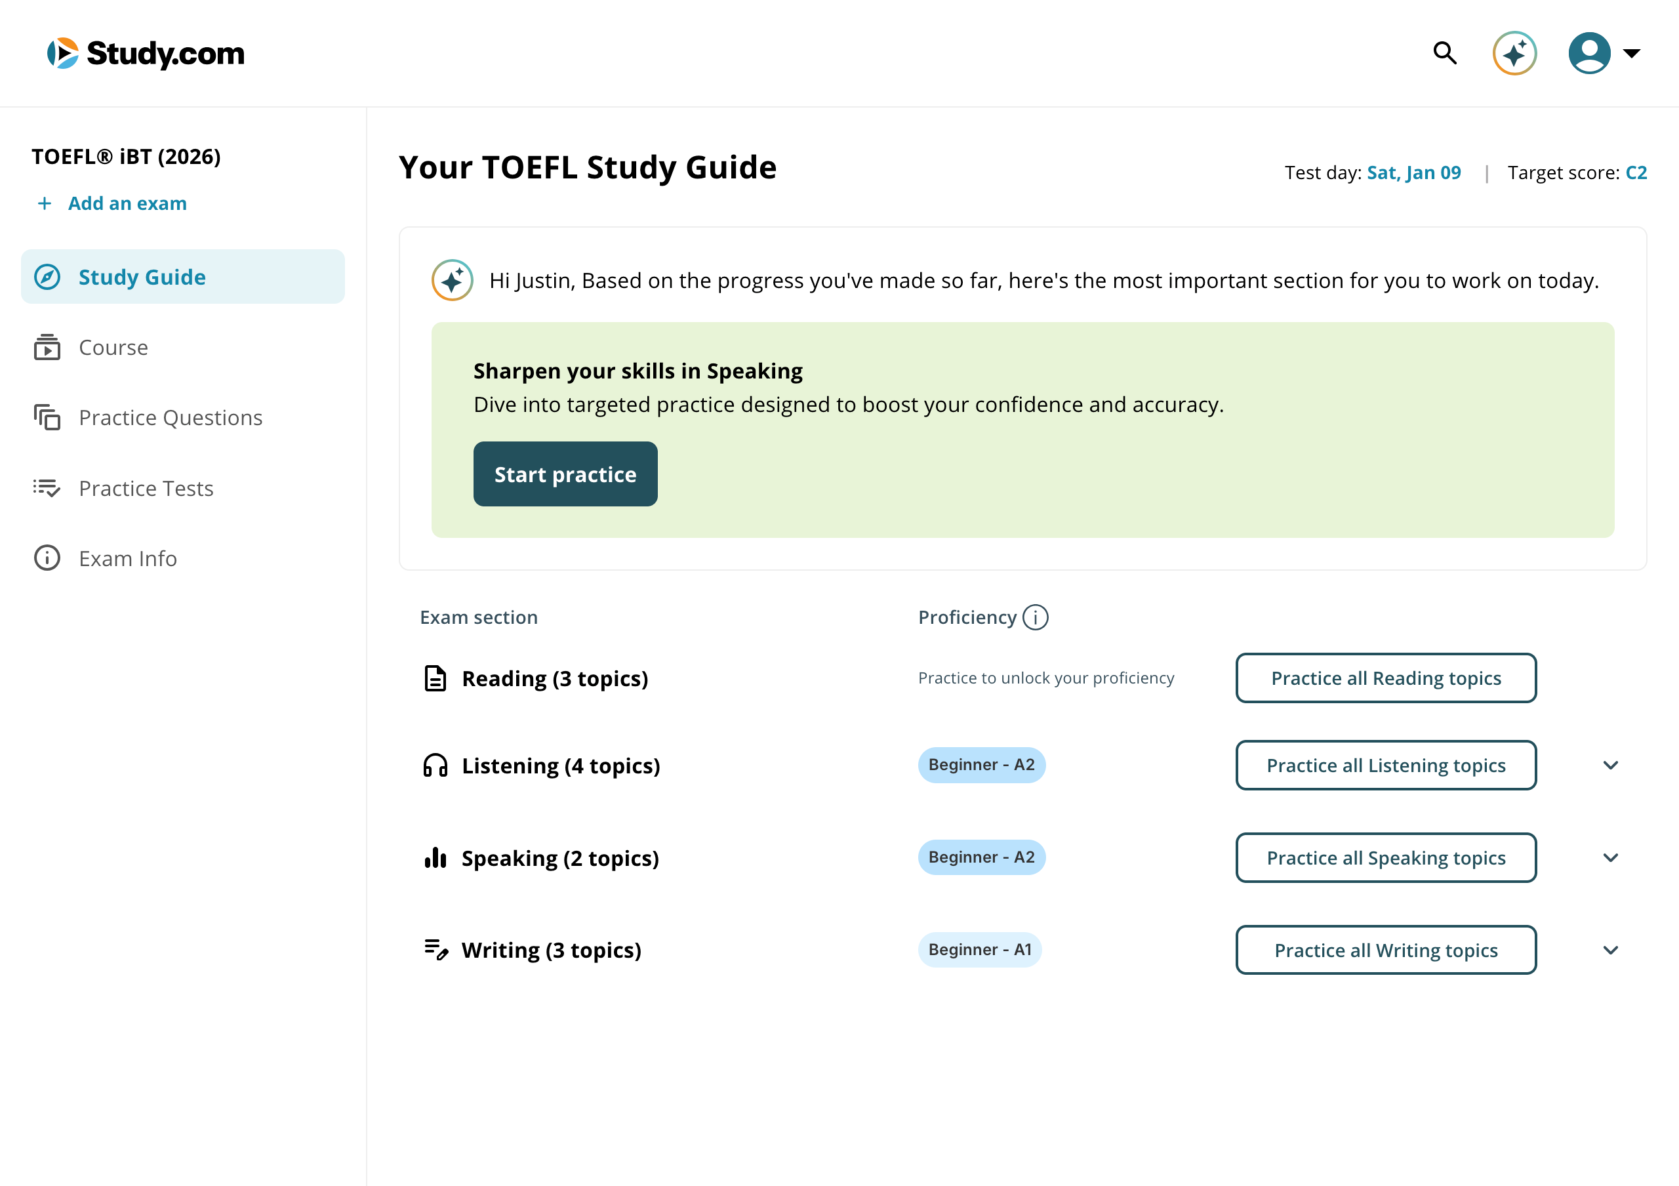Open the Add an exam link
This screenshot has width=1679, height=1186.
pos(127,203)
